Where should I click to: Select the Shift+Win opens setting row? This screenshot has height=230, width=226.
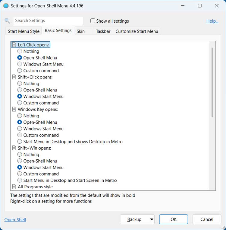tap(32, 148)
